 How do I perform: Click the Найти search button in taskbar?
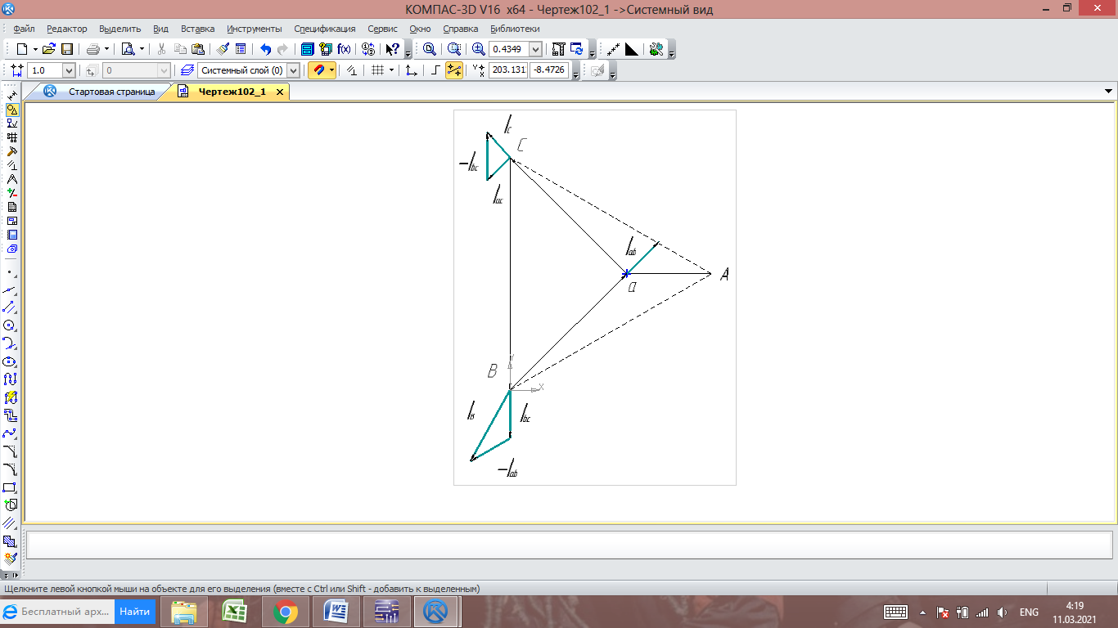(x=134, y=612)
